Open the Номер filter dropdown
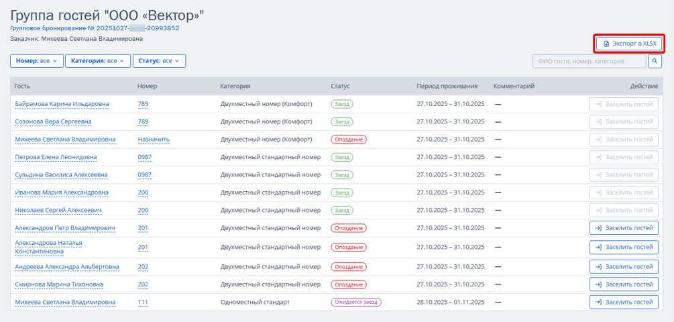Image resolution: width=674 pixels, height=322 pixels. click(x=37, y=61)
